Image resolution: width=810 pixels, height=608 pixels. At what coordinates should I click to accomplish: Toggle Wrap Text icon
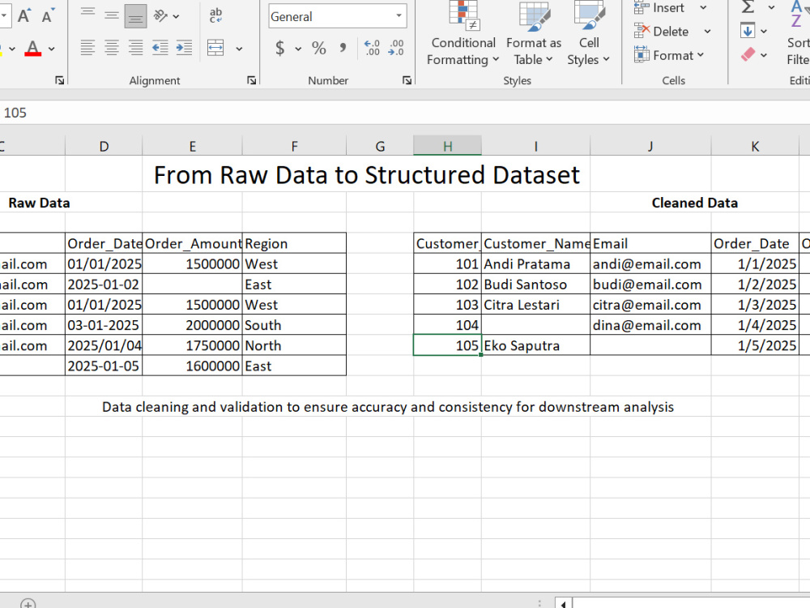(x=216, y=15)
